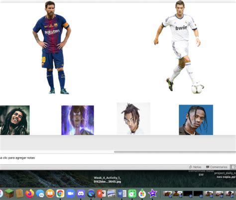Toggle the Notas pane button
Screen dimensions: 236x200
tap(195, 167)
